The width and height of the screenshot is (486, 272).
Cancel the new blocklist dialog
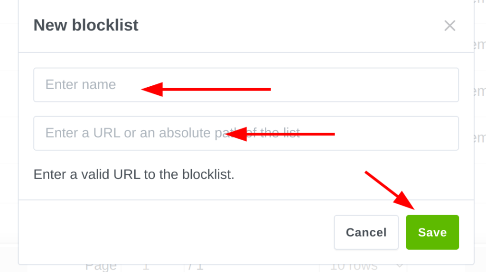coord(366,232)
